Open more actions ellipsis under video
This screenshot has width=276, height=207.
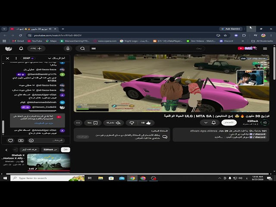pyautogui.click(x=78, y=123)
